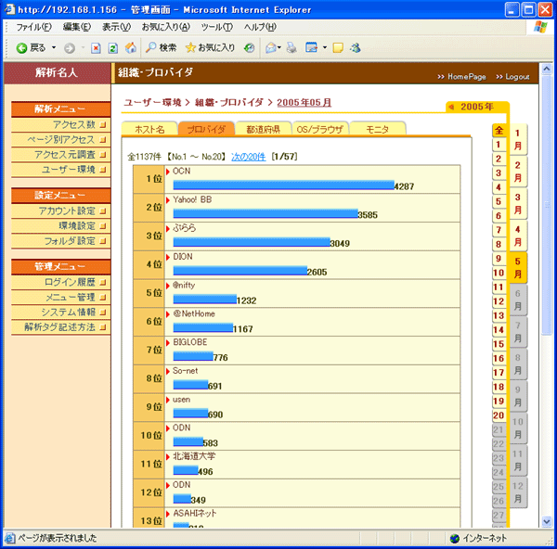The height and width of the screenshot is (549, 557).
Task: Click the Refresh page icon
Action: [113, 48]
